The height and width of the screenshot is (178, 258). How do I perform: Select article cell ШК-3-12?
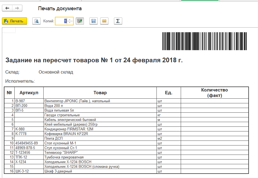point(29,171)
